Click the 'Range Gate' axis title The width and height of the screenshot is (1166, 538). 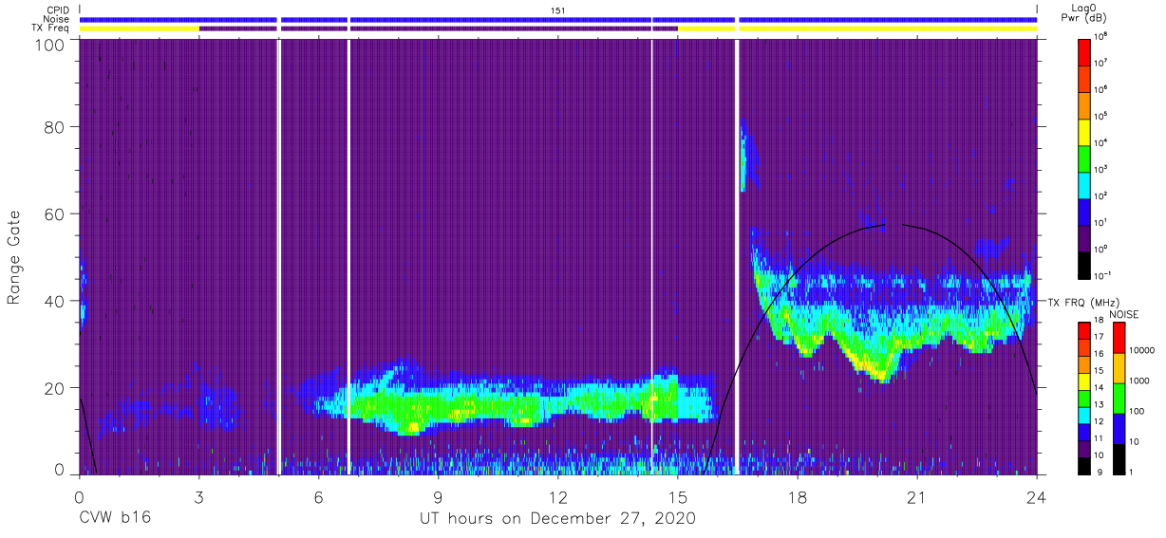14,256
